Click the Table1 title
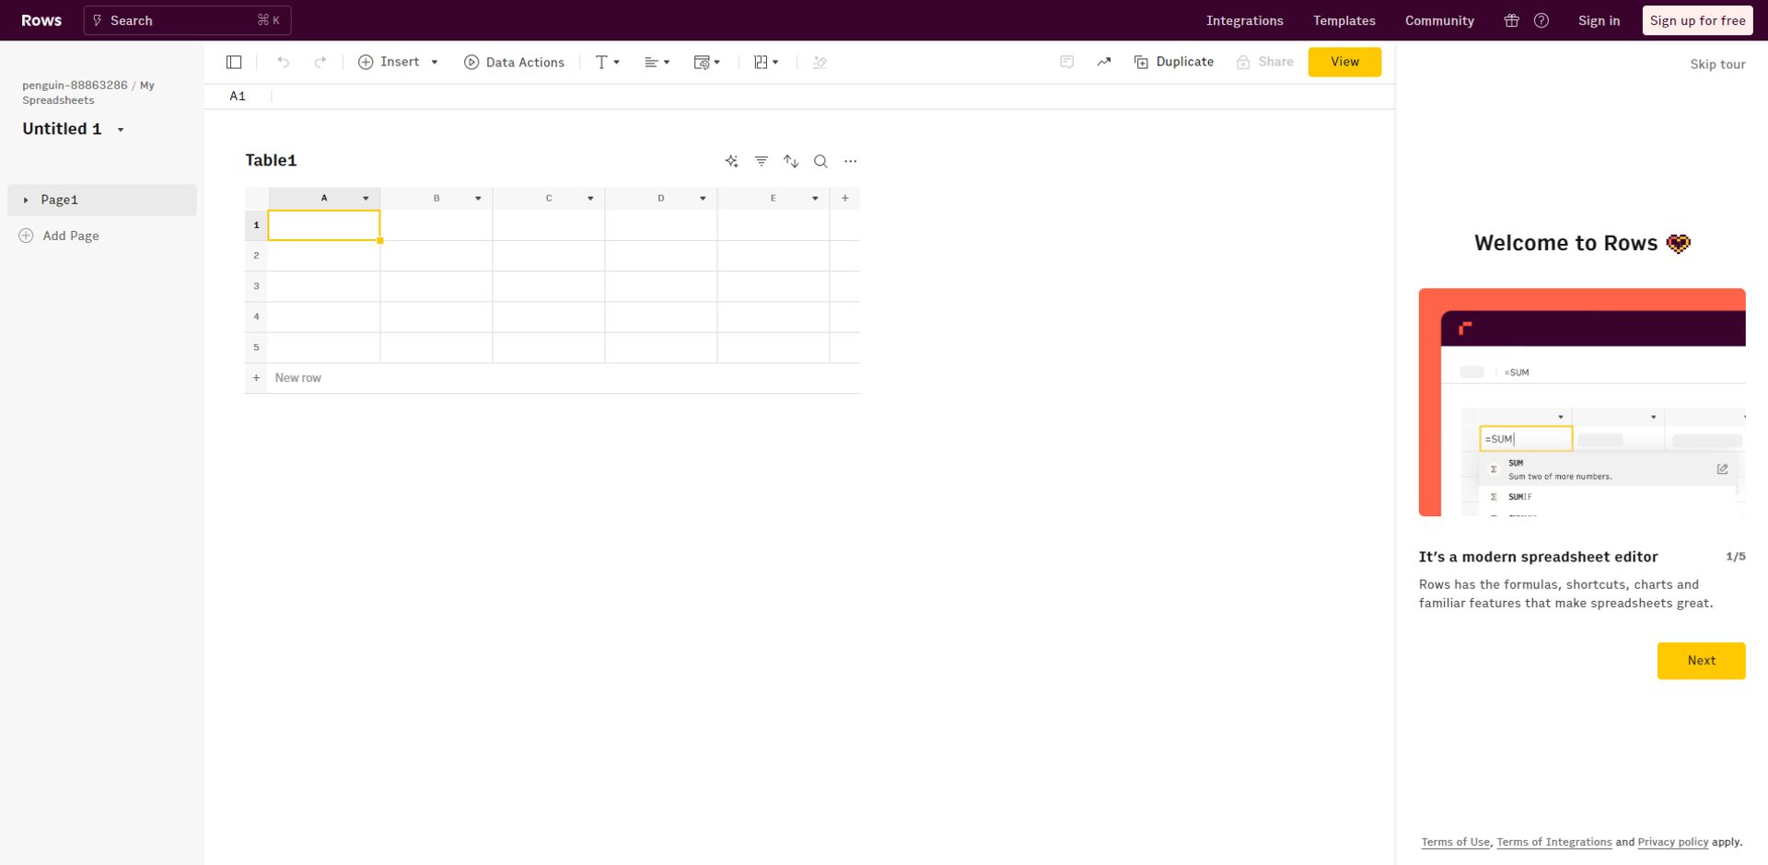1768x865 pixels. [x=271, y=160]
